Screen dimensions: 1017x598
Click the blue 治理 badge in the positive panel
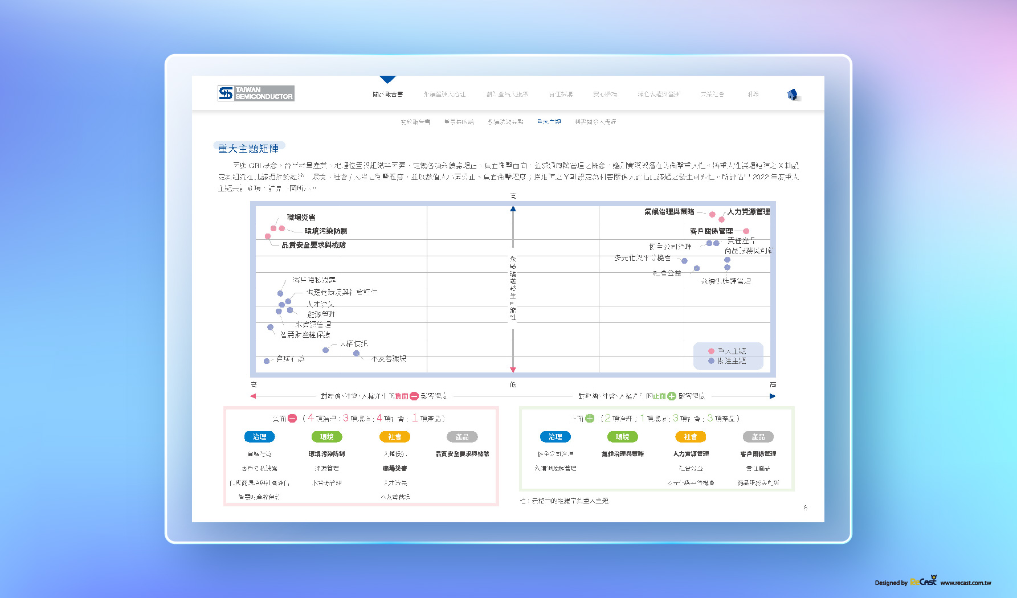(x=556, y=437)
